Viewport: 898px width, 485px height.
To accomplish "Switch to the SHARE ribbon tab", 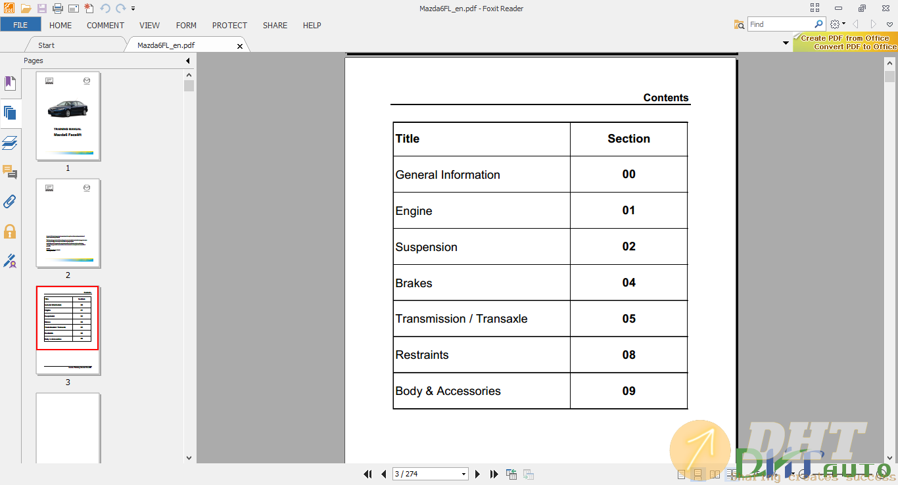I will (275, 25).
